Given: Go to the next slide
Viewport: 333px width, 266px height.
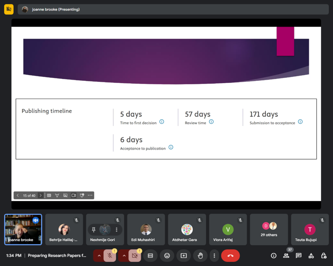Looking at the screenshot, I should pos(41,196).
